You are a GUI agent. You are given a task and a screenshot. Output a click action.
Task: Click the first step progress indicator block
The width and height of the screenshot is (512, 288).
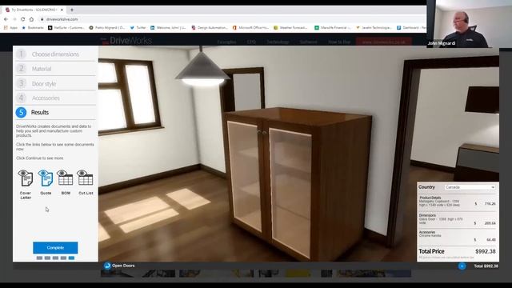[x=39, y=258]
